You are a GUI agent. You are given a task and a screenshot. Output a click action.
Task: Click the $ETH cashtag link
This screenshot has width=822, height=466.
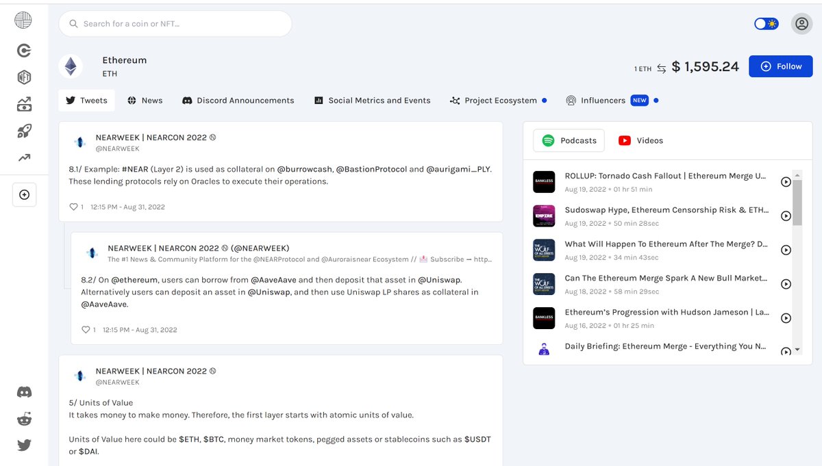pyautogui.click(x=189, y=439)
